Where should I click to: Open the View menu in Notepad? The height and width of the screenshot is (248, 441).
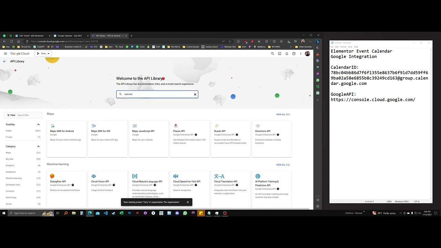350,47
